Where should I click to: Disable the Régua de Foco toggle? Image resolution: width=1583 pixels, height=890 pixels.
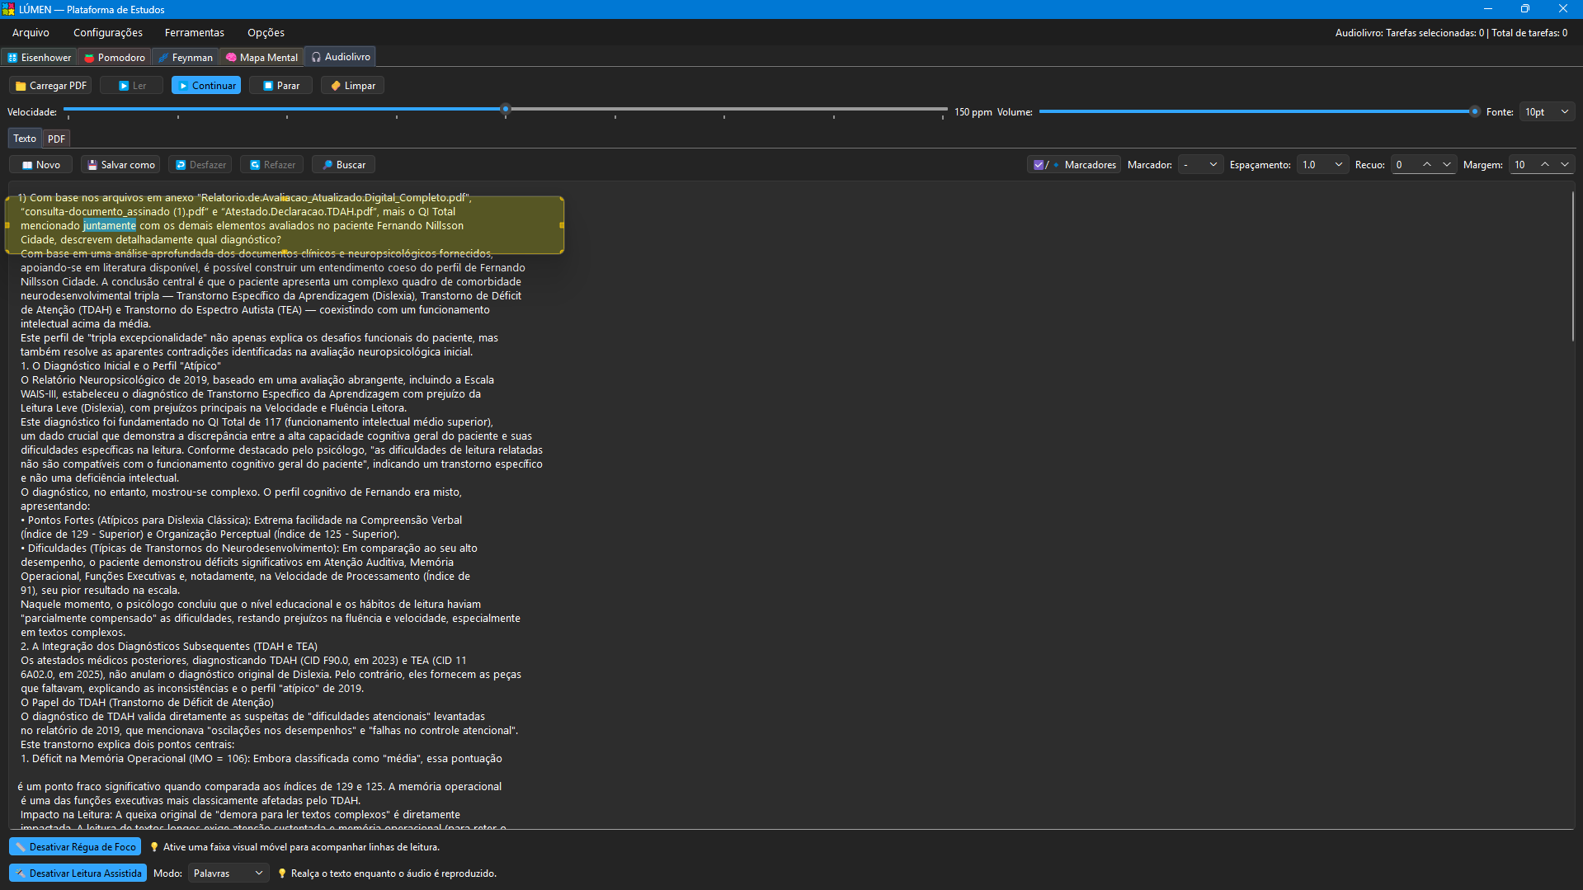(x=75, y=847)
